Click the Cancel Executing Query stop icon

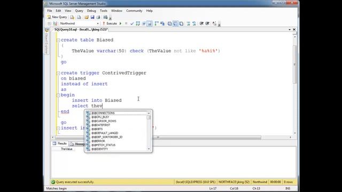pyautogui.click(x=126, y=23)
